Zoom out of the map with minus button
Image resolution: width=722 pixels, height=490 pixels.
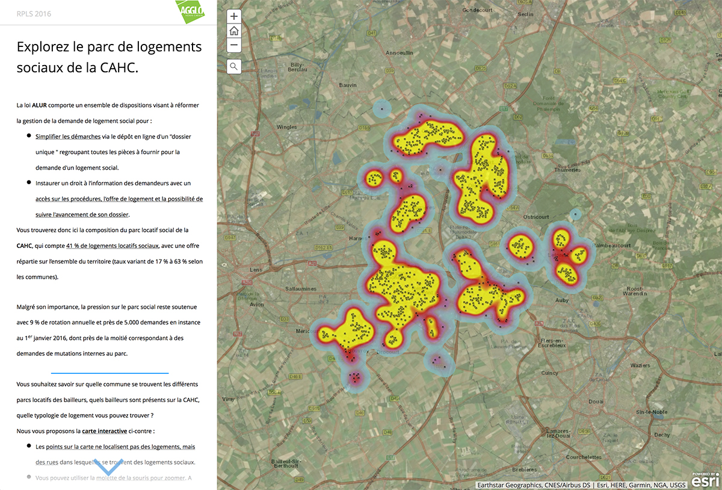pos(234,46)
